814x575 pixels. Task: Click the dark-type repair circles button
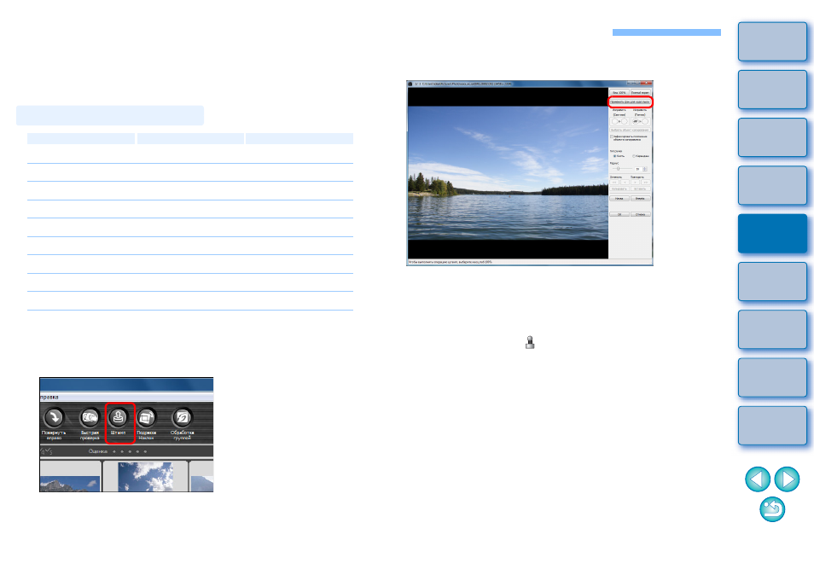tap(640, 121)
